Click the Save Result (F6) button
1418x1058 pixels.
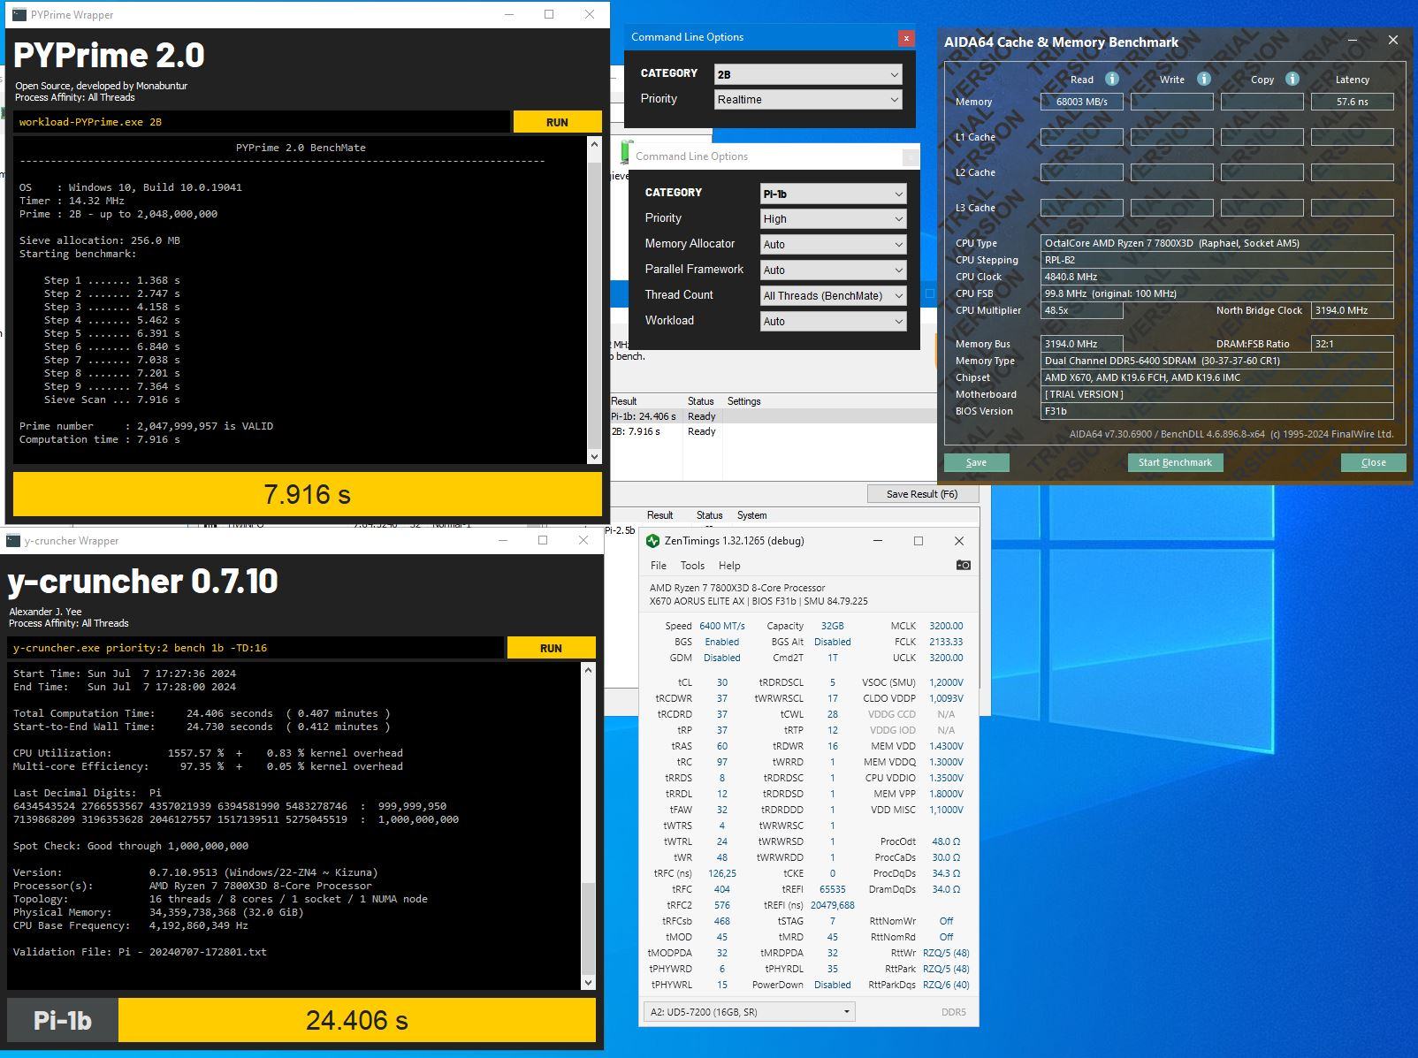point(922,494)
